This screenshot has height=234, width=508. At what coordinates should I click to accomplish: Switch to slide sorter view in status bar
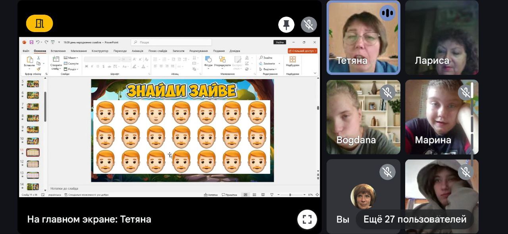[254, 195]
